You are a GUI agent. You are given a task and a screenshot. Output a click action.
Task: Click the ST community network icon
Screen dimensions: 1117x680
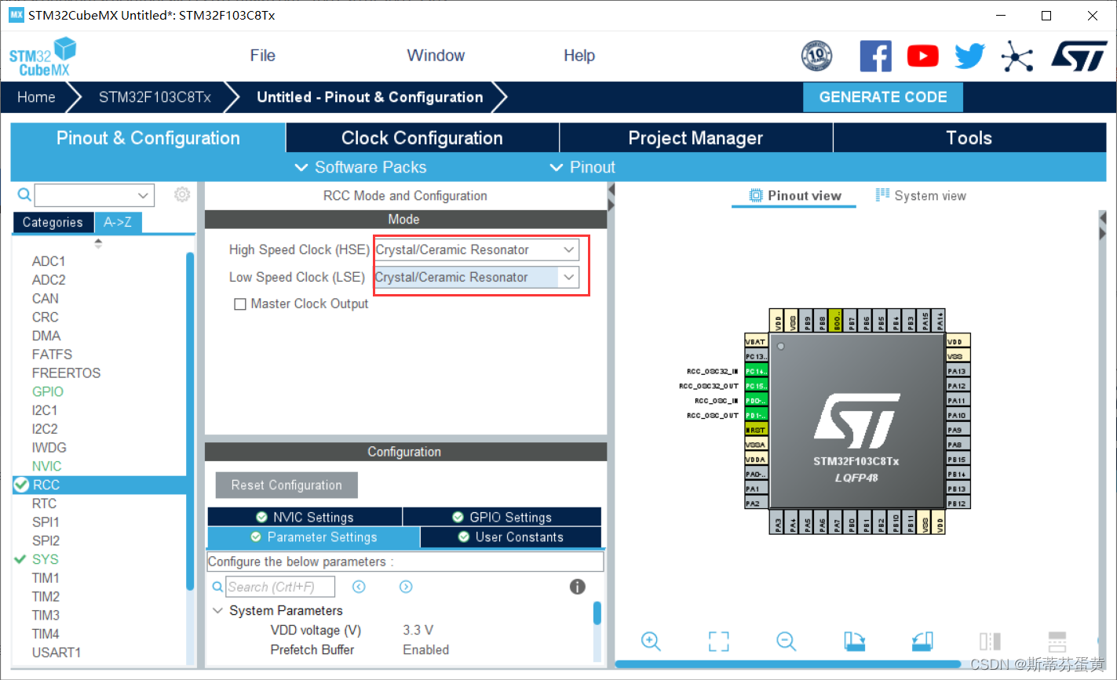(x=1017, y=56)
